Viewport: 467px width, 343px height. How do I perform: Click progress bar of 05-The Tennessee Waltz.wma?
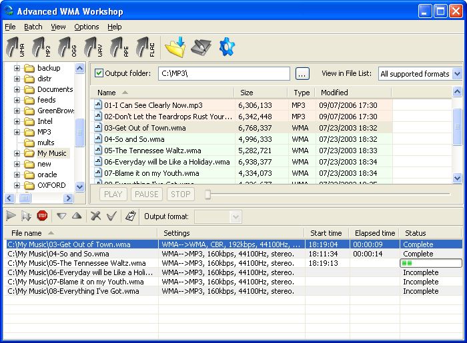point(431,263)
